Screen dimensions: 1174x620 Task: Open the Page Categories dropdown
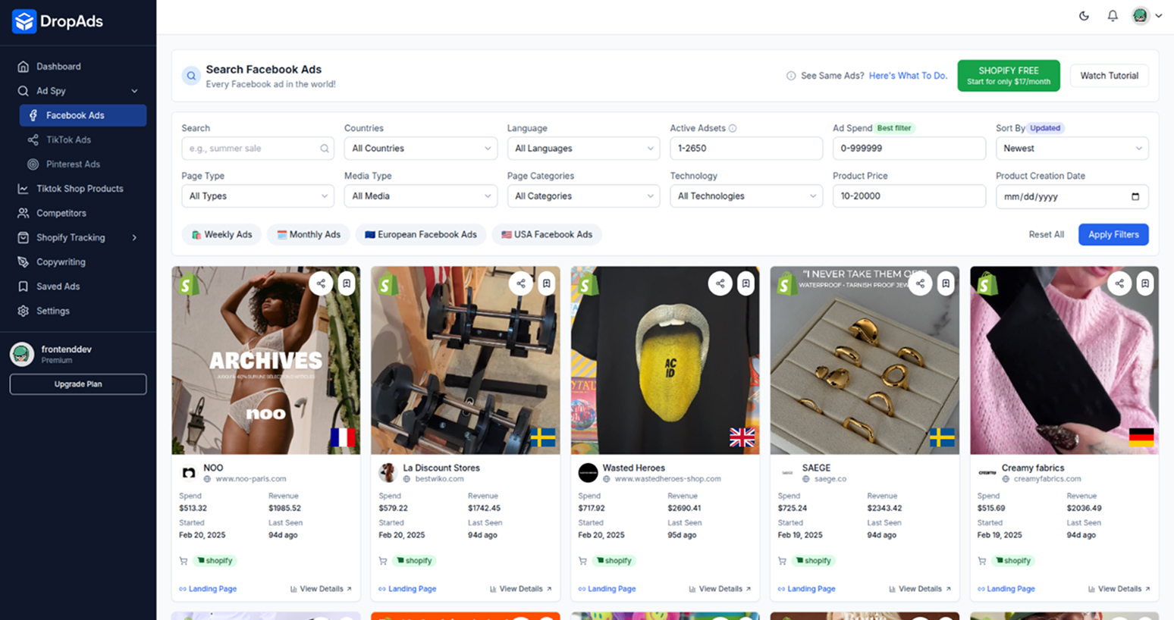pos(583,196)
